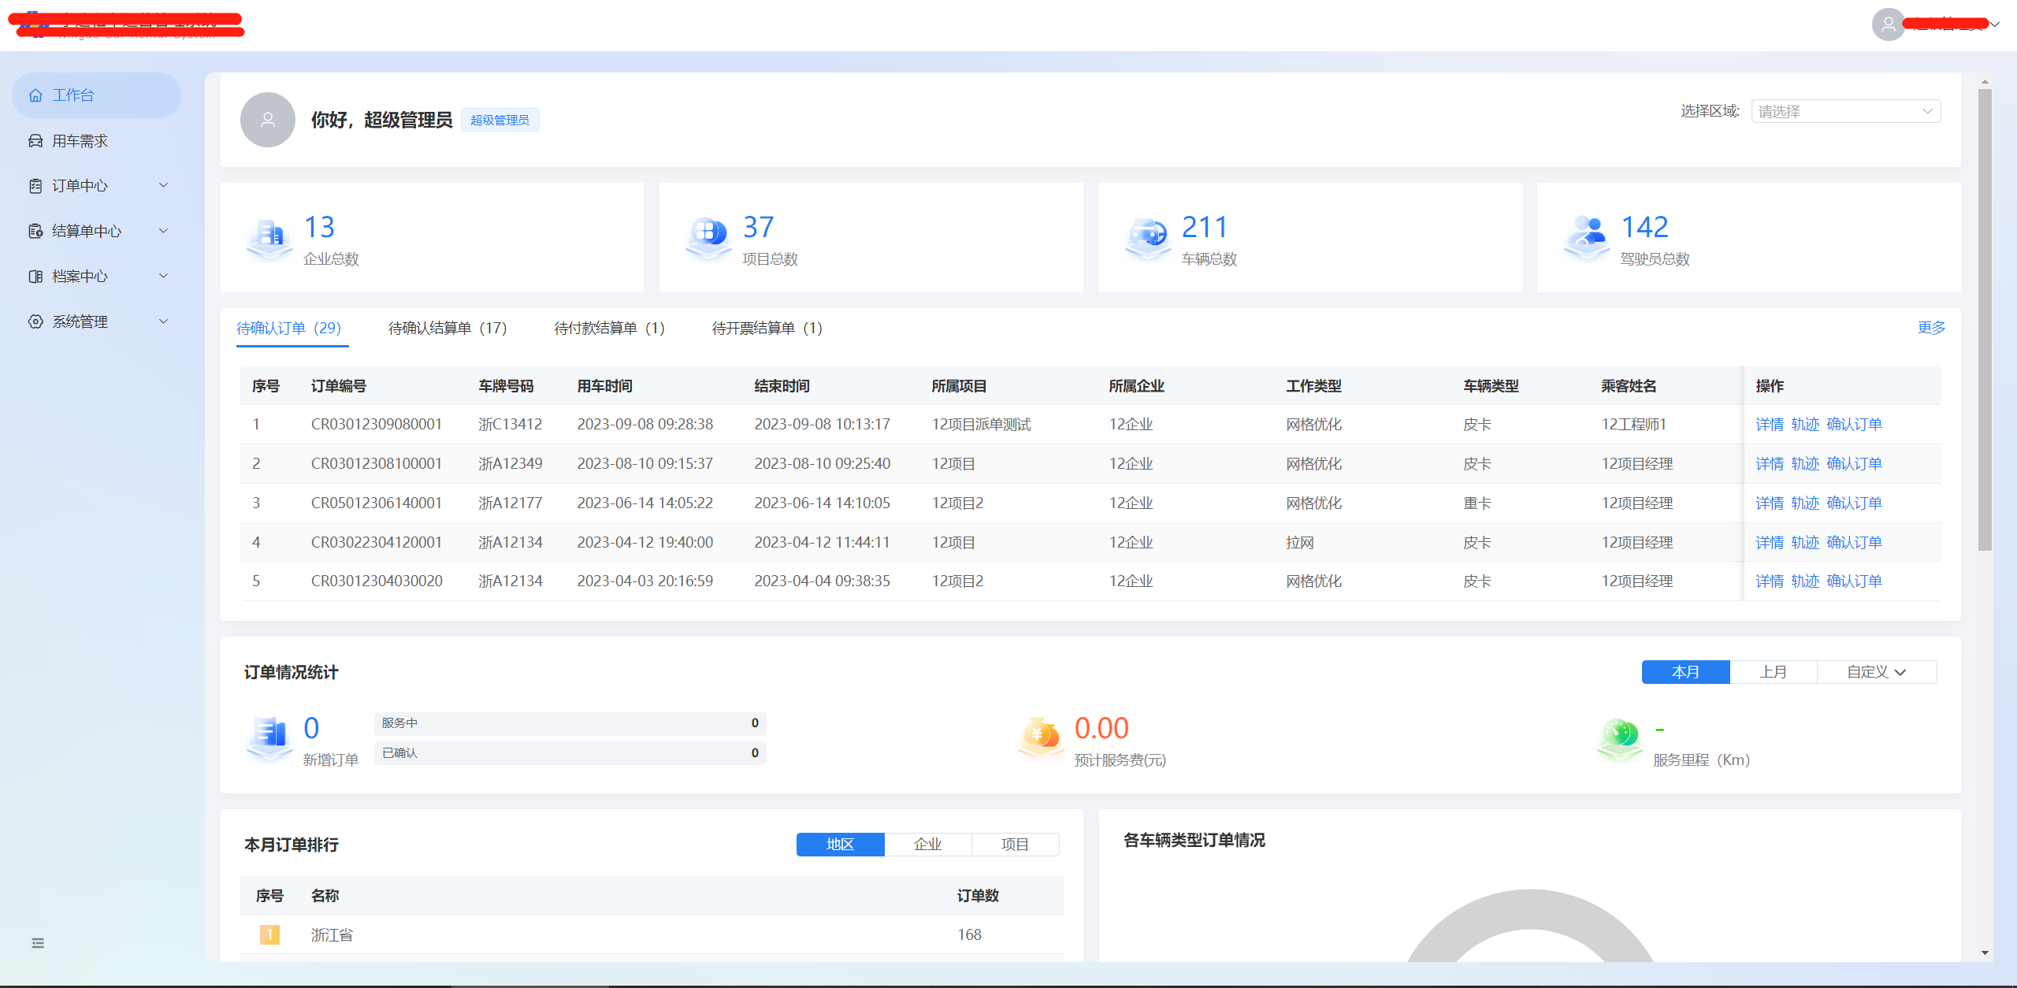Click the 企业总数 building icon
The image size is (2017, 988).
click(270, 239)
